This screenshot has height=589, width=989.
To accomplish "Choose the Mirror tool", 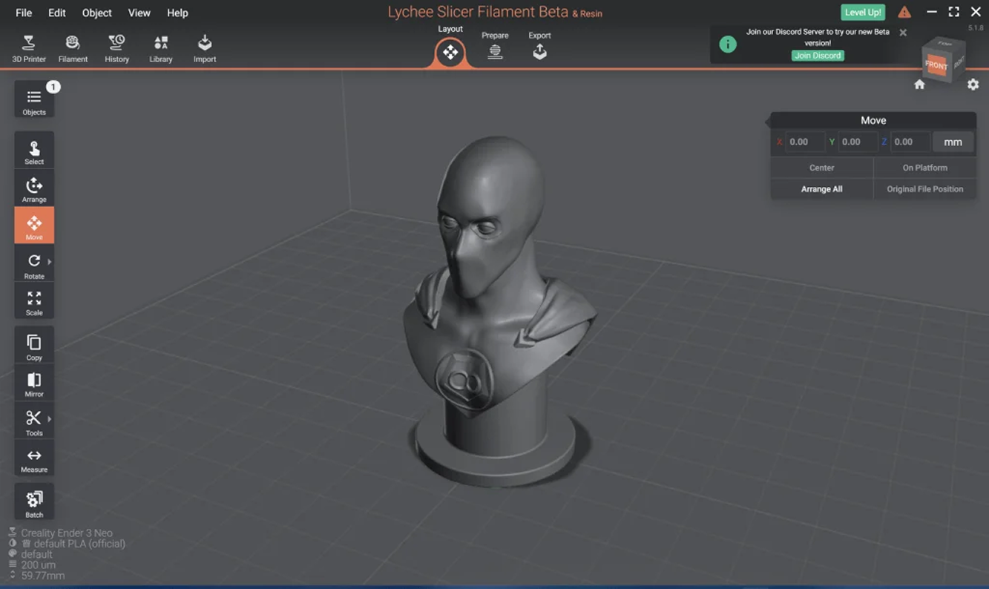I will click(34, 384).
